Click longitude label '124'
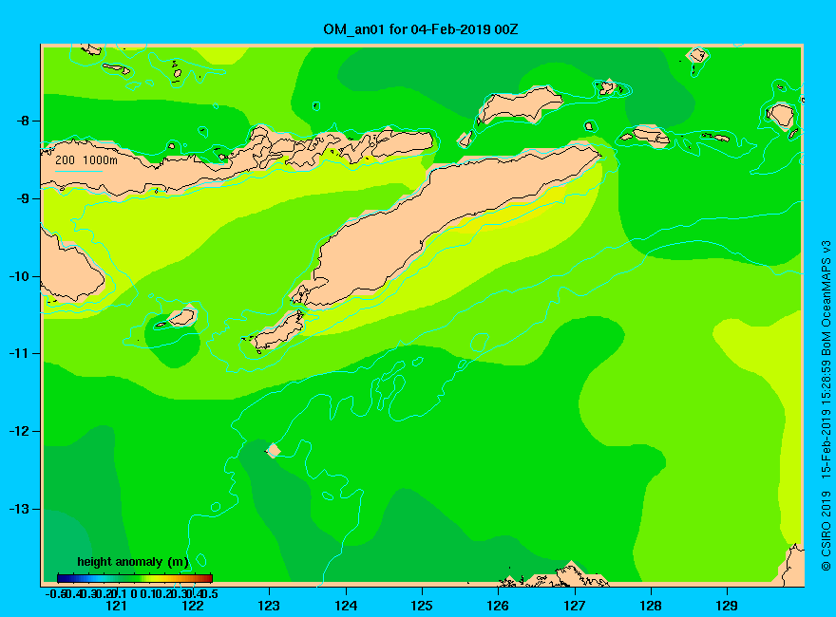The height and width of the screenshot is (617, 836). tap(346, 606)
